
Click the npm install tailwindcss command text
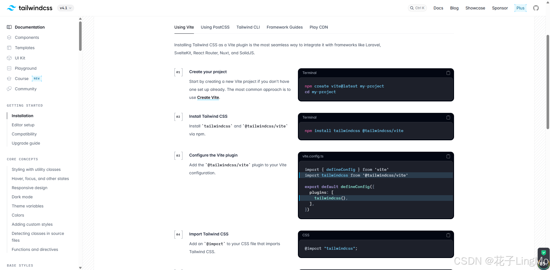point(354,131)
